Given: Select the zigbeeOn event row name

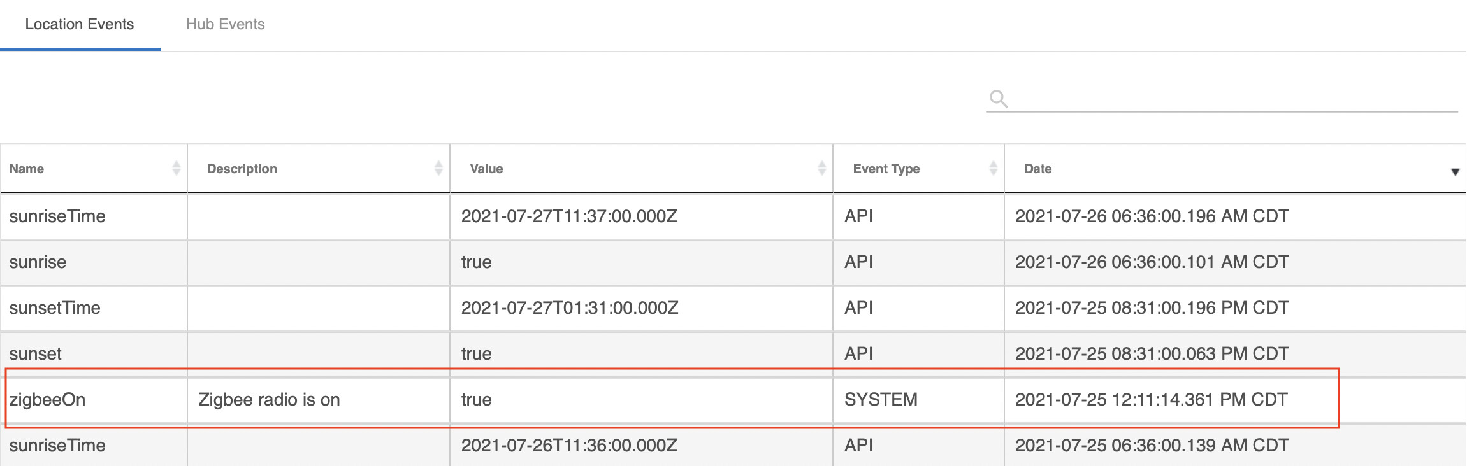Looking at the screenshot, I should (x=47, y=400).
